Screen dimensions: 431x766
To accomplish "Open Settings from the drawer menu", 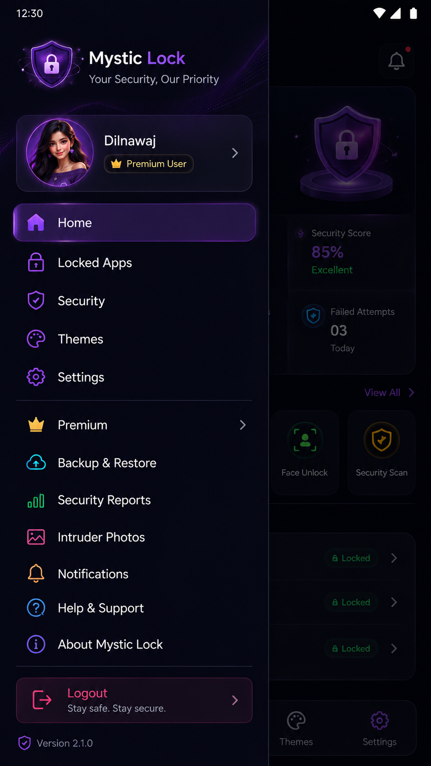I will point(134,377).
